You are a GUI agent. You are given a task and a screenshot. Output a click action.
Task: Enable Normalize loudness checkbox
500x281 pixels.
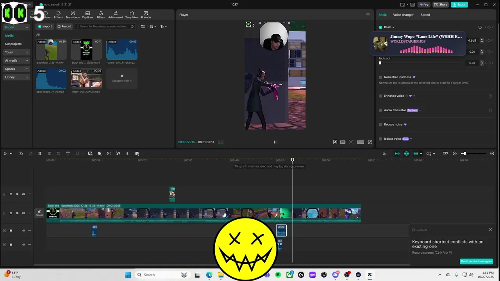coord(380,77)
